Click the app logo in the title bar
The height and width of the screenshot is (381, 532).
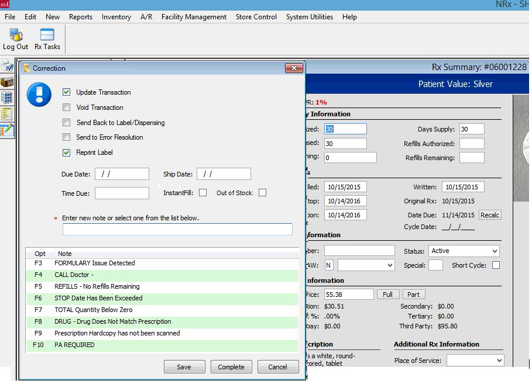click(5, 5)
